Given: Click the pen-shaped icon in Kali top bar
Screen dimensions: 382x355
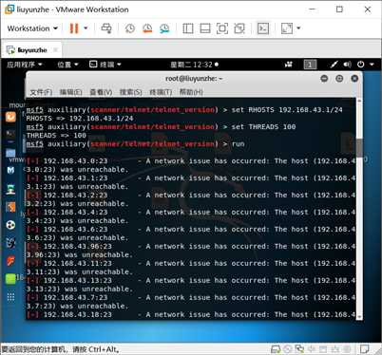Looking at the screenshot, I should pyautogui.click(x=334, y=65).
